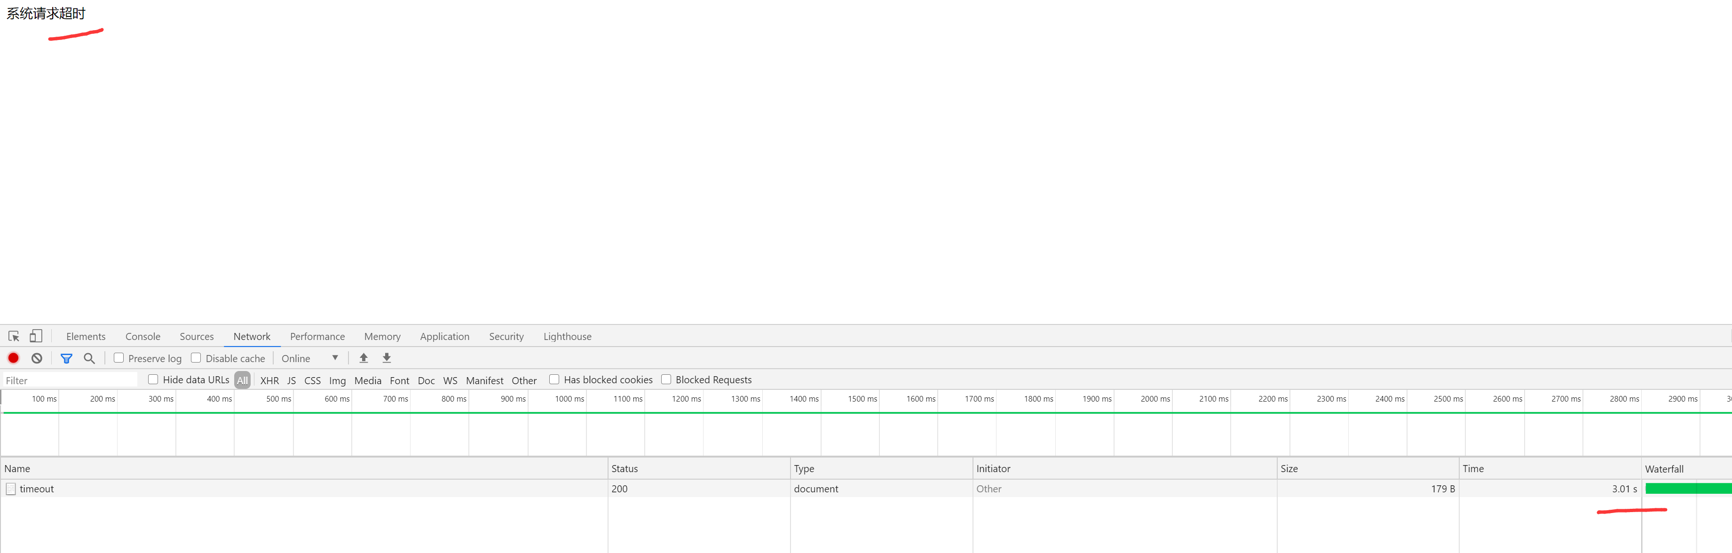
Task: Filter requests by Media
Action: (x=368, y=380)
